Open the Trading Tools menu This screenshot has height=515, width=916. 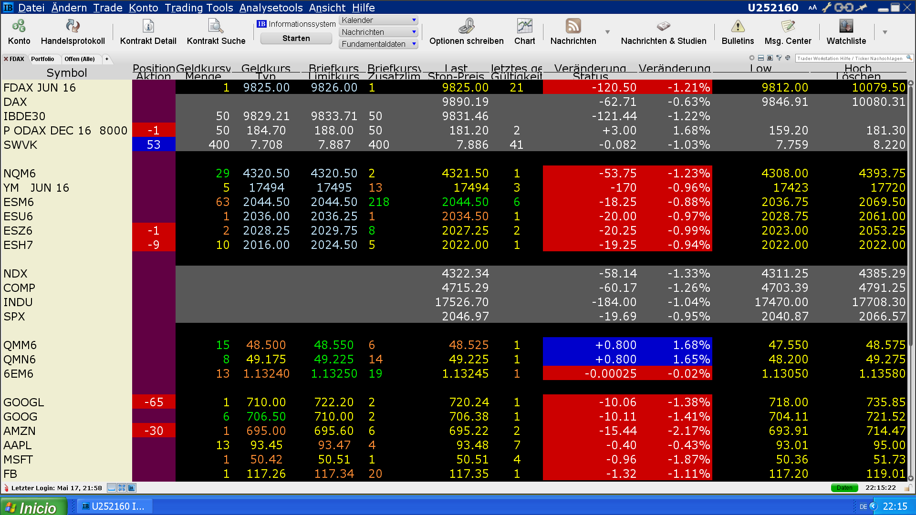(x=198, y=8)
